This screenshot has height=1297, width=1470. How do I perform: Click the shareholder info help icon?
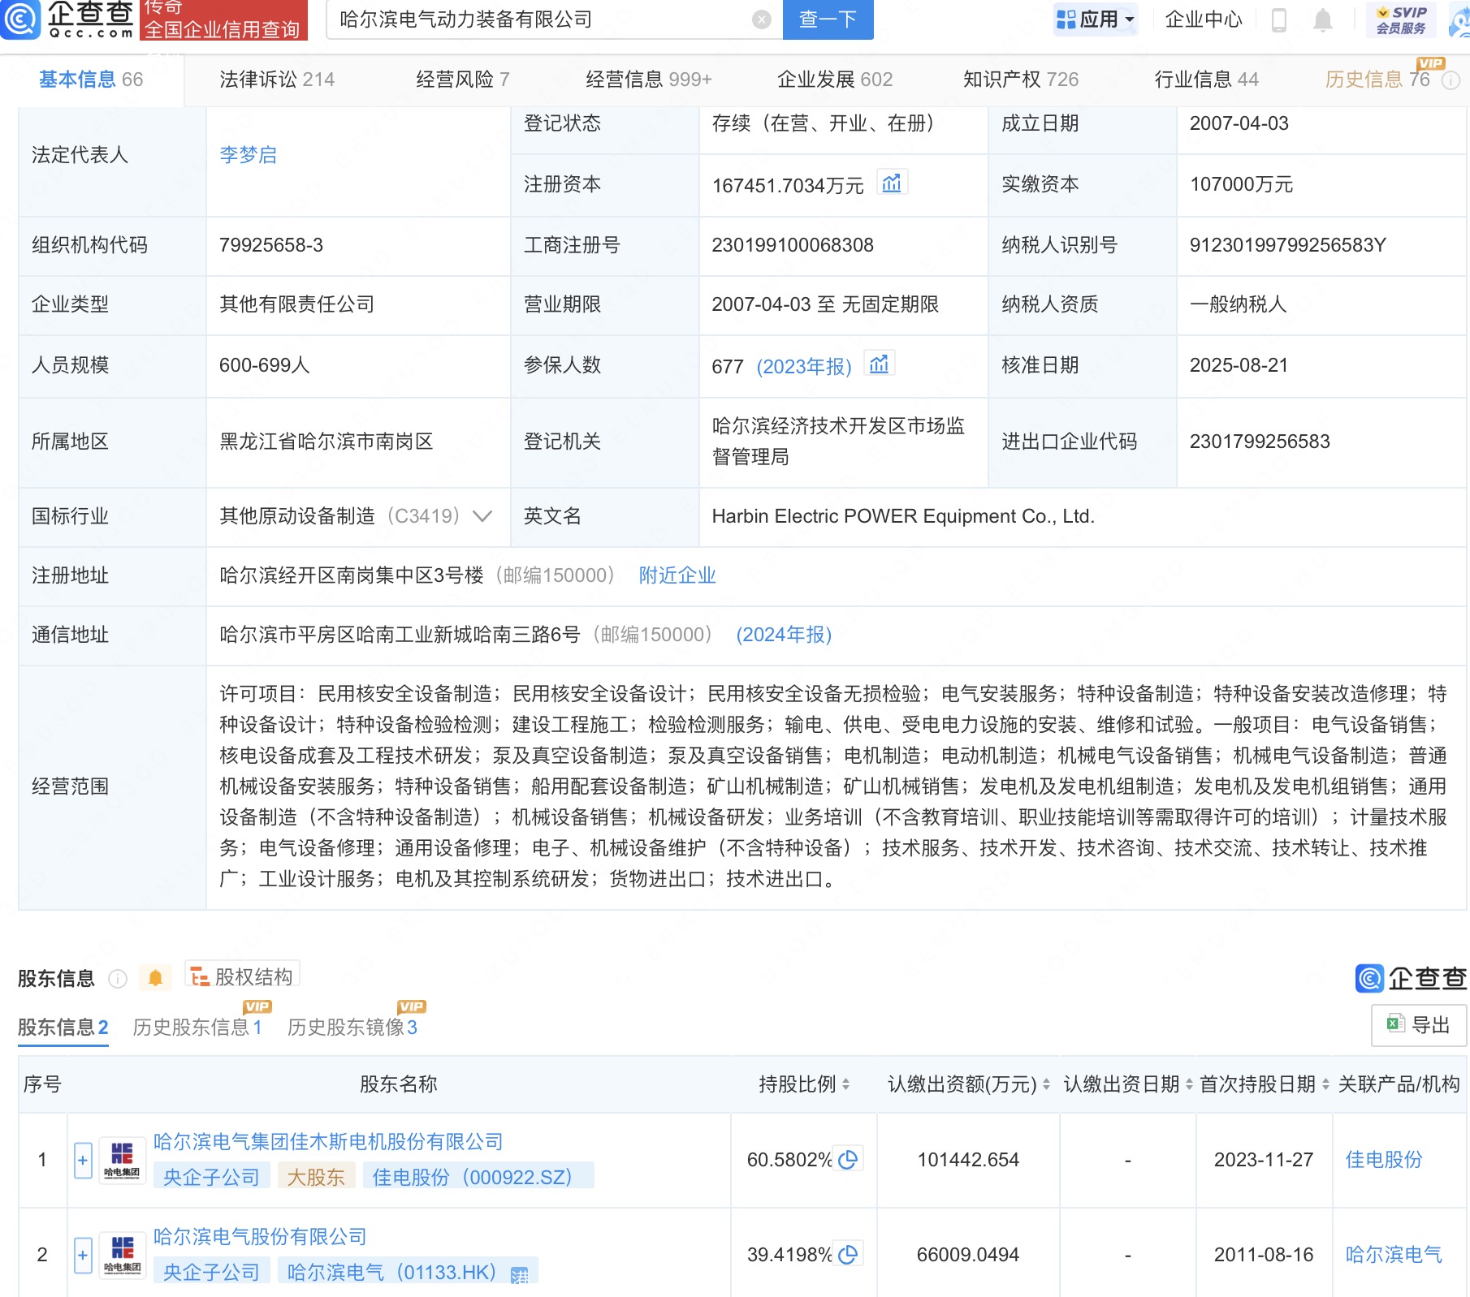[x=118, y=979]
